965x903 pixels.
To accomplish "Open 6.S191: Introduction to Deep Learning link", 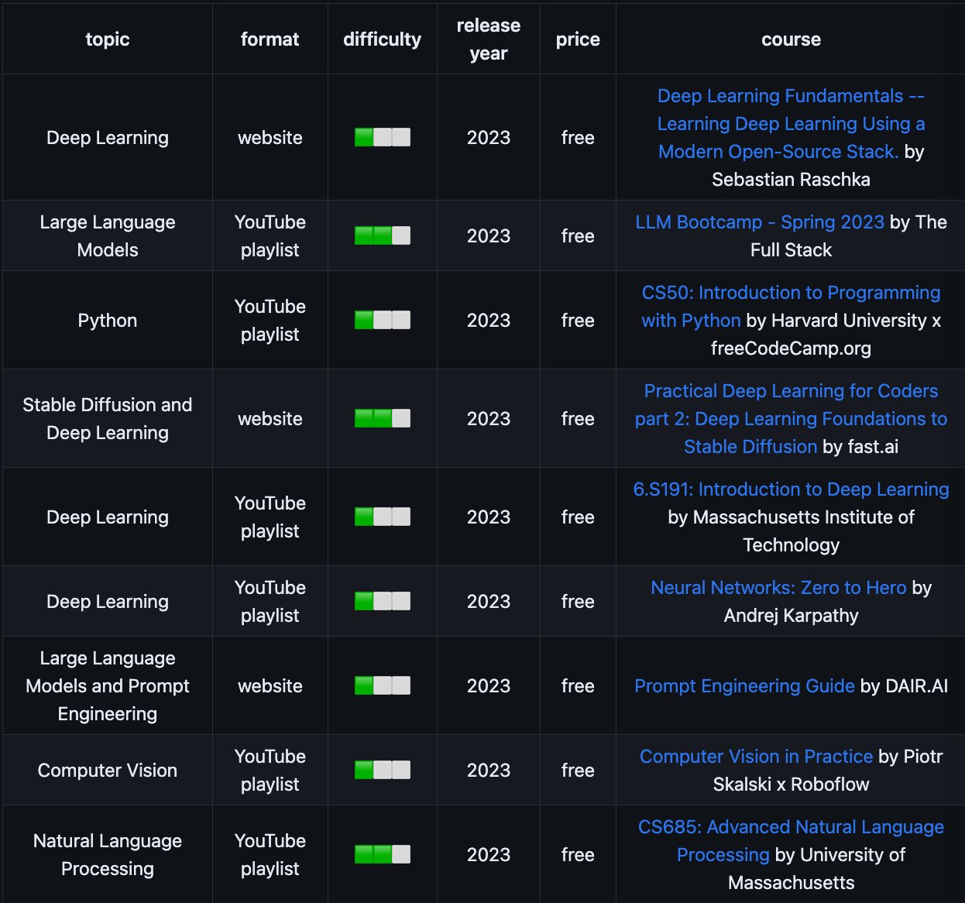I will point(791,489).
